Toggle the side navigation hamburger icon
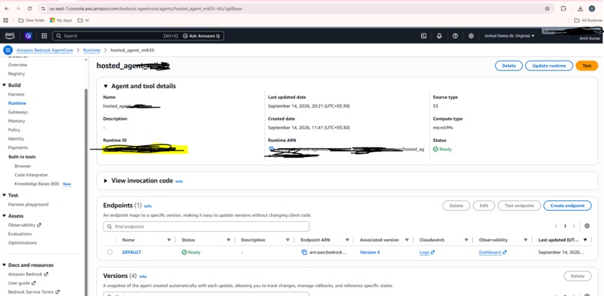The height and width of the screenshot is (296, 604). pos(7,50)
